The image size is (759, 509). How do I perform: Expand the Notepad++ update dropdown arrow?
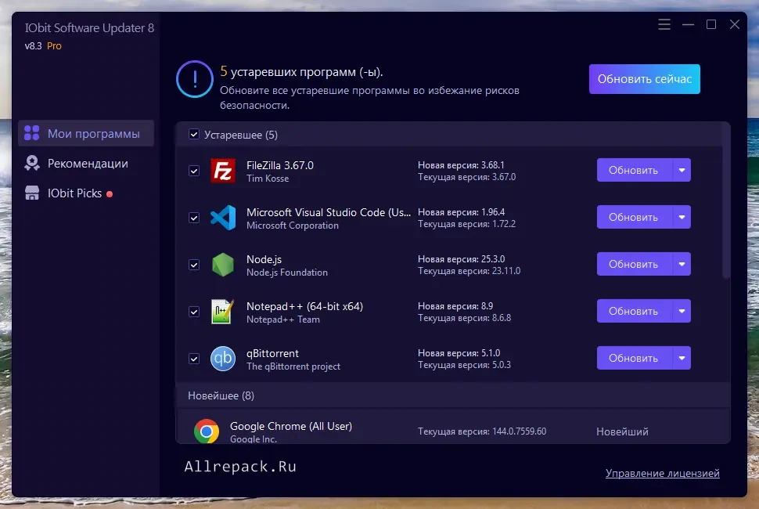coord(682,311)
